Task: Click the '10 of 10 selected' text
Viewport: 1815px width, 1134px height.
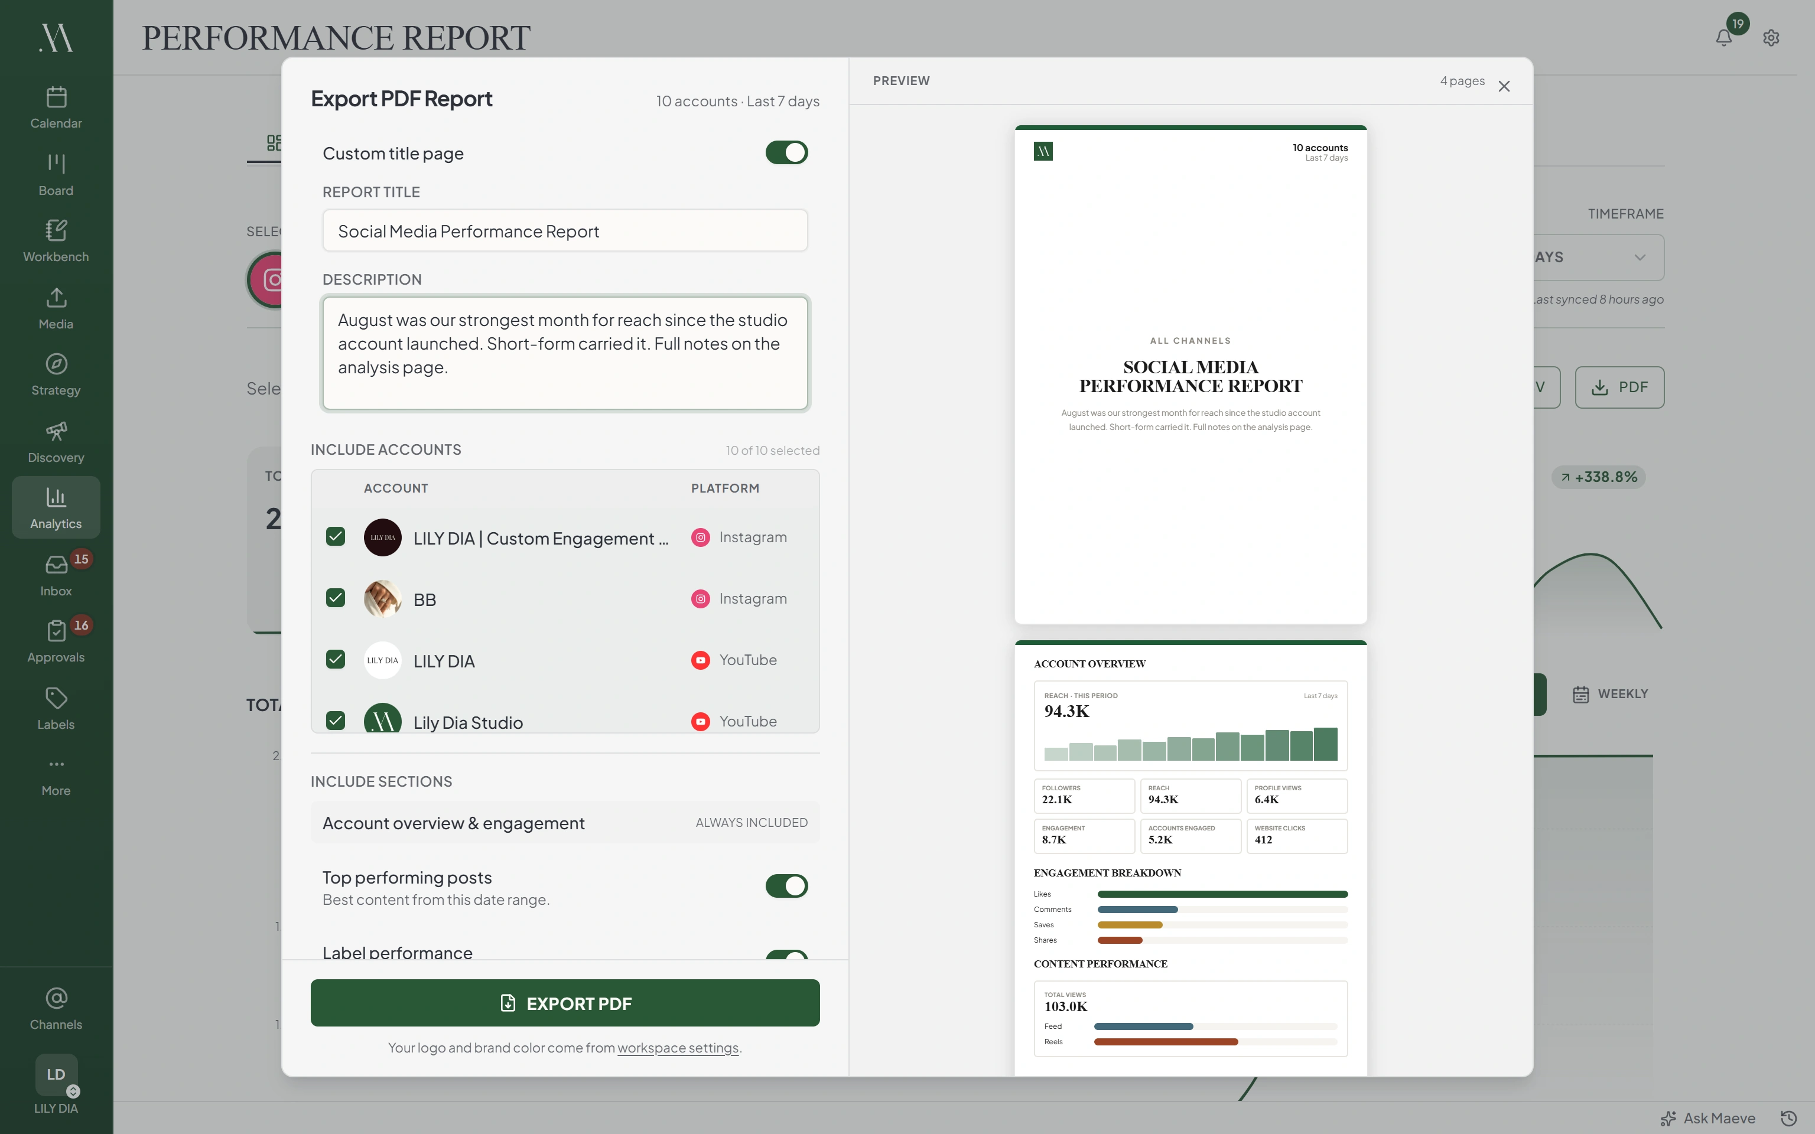Action: point(773,451)
